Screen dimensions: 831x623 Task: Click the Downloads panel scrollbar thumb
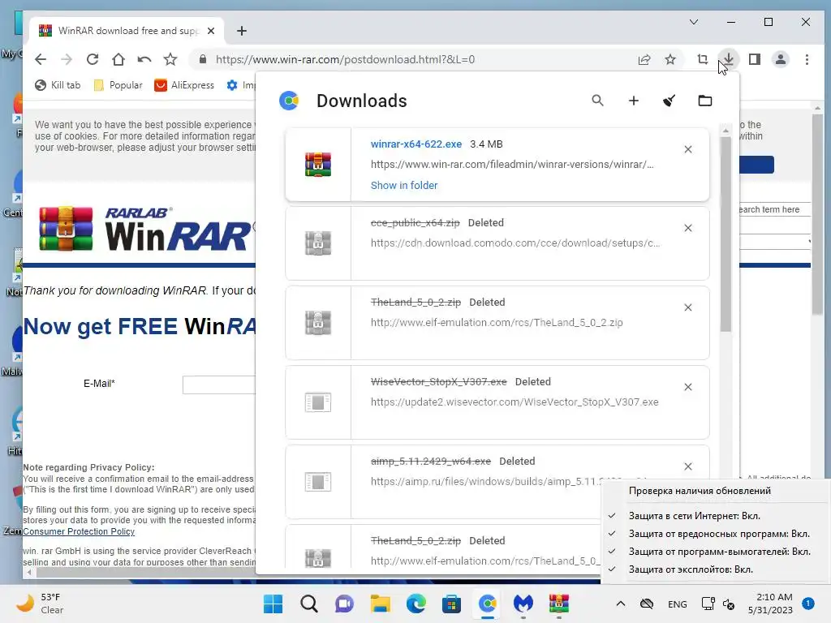tap(726, 234)
